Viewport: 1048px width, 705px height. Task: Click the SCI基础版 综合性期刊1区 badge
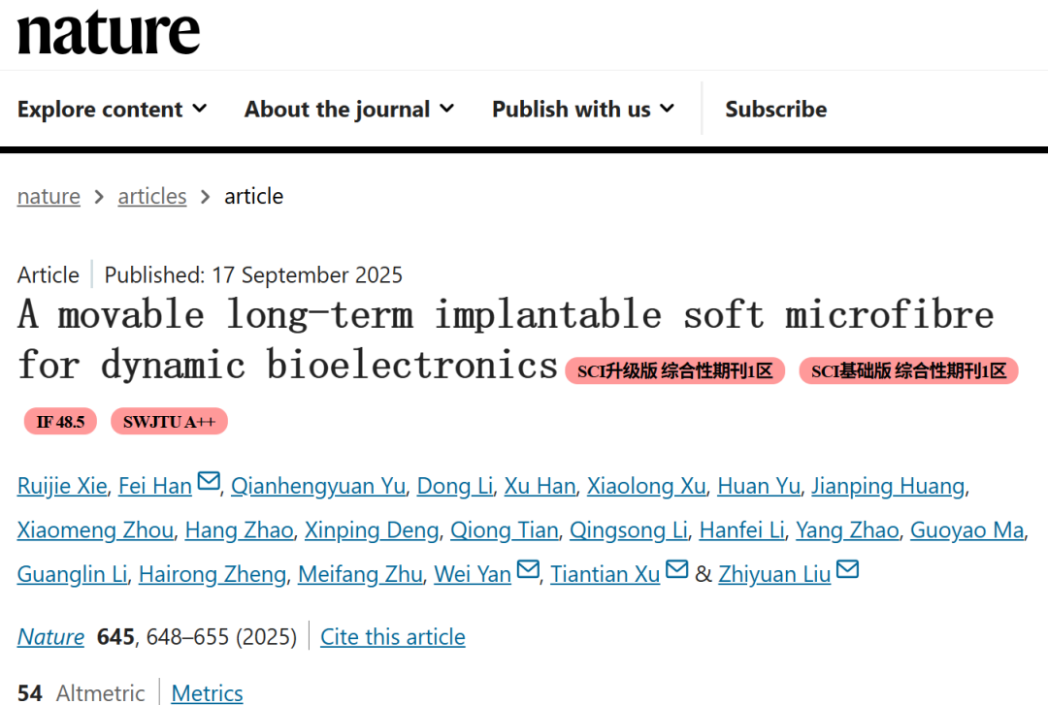point(908,370)
